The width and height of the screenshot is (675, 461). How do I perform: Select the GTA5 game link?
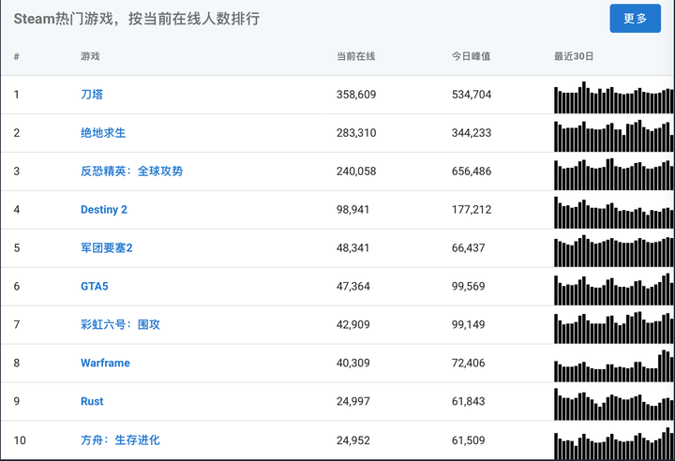click(x=95, y=286)
